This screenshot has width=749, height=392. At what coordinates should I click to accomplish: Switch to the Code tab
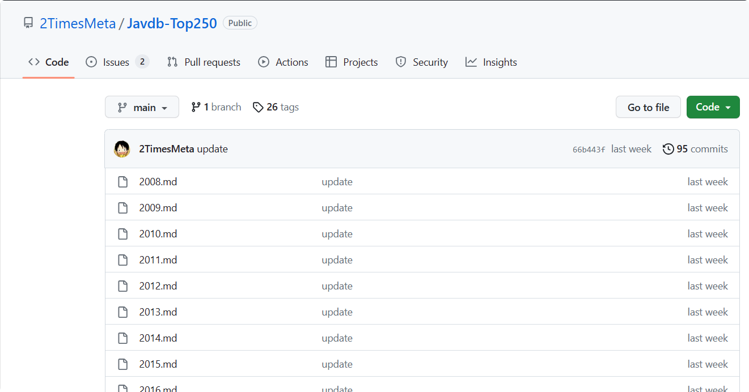[x=49, y=62]
